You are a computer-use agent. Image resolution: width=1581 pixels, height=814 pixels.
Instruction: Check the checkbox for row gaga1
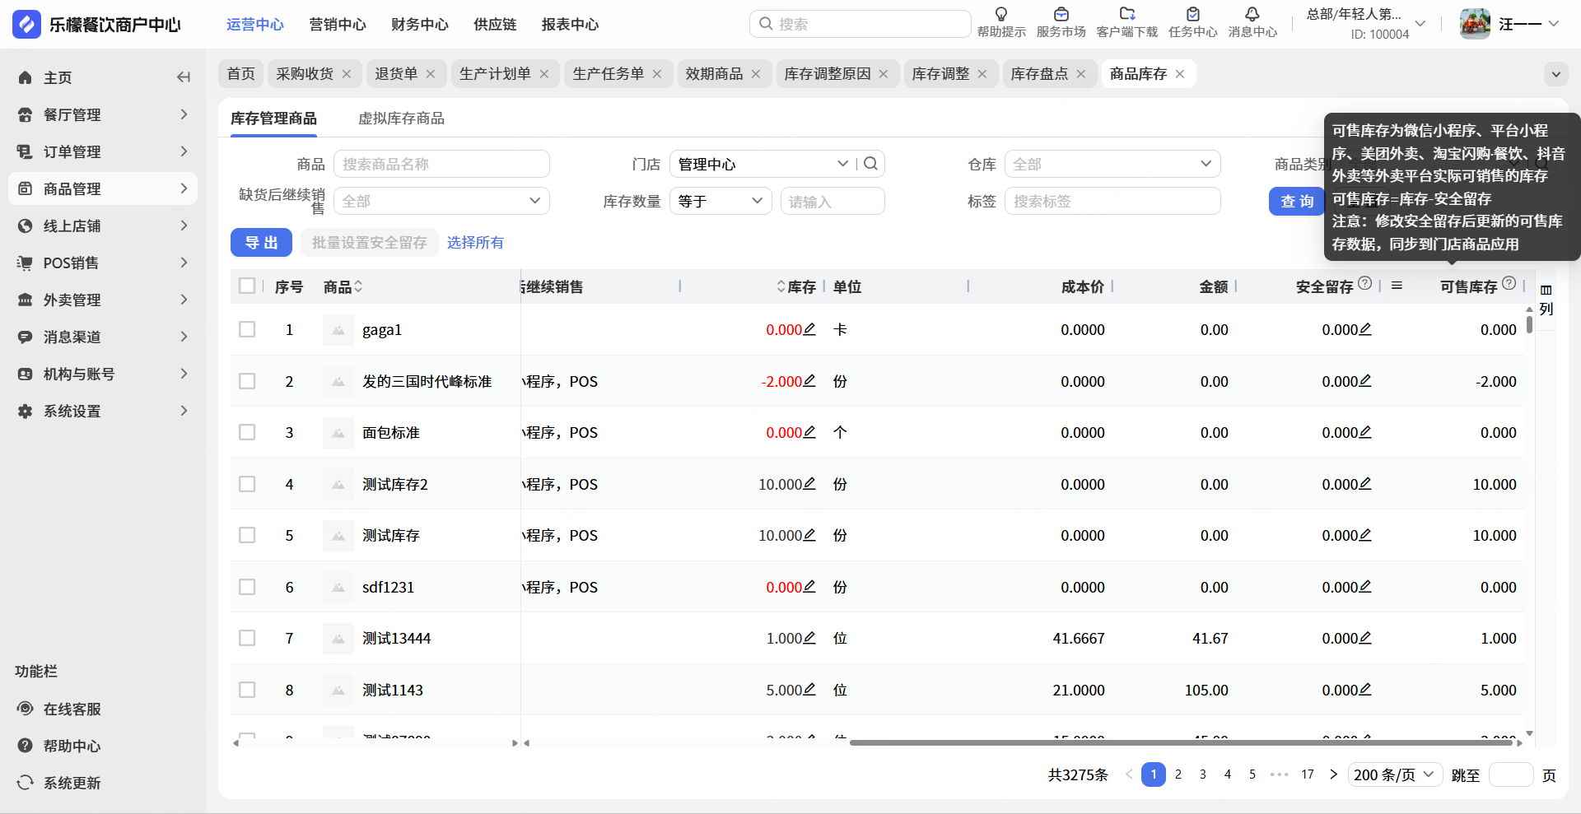pyautogui.click(x=247, y=329)
